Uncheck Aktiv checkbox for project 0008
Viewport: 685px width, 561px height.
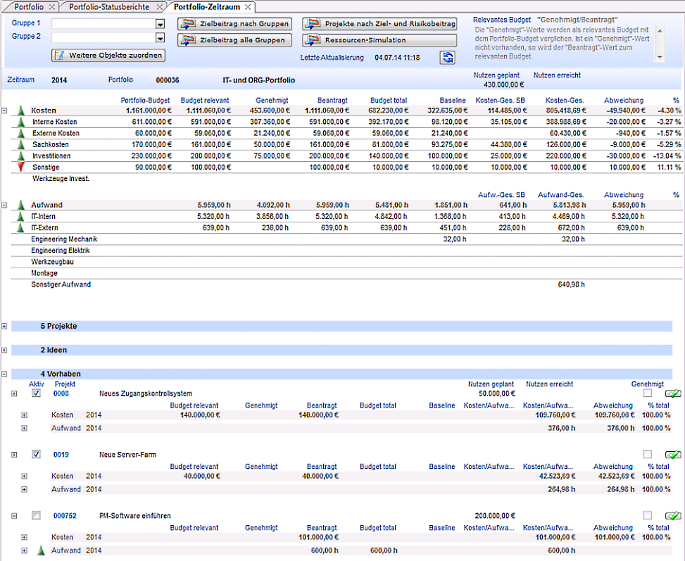pos(36,393)
